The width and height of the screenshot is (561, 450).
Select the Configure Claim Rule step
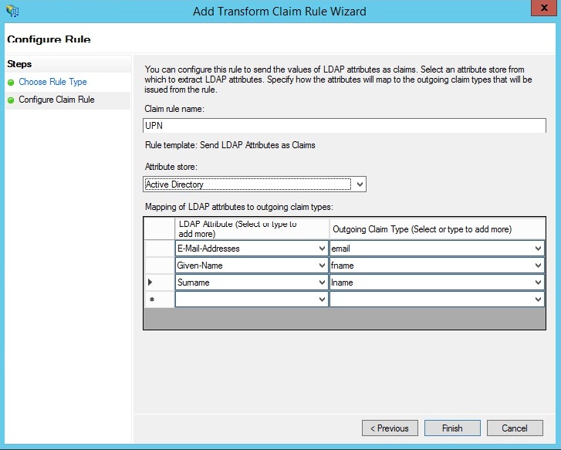point(56,100)
